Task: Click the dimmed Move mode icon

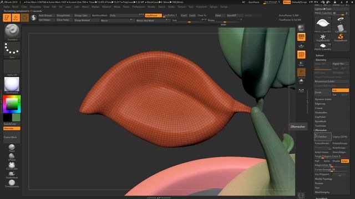Action: pyautogui.click(x=25, y=18)
